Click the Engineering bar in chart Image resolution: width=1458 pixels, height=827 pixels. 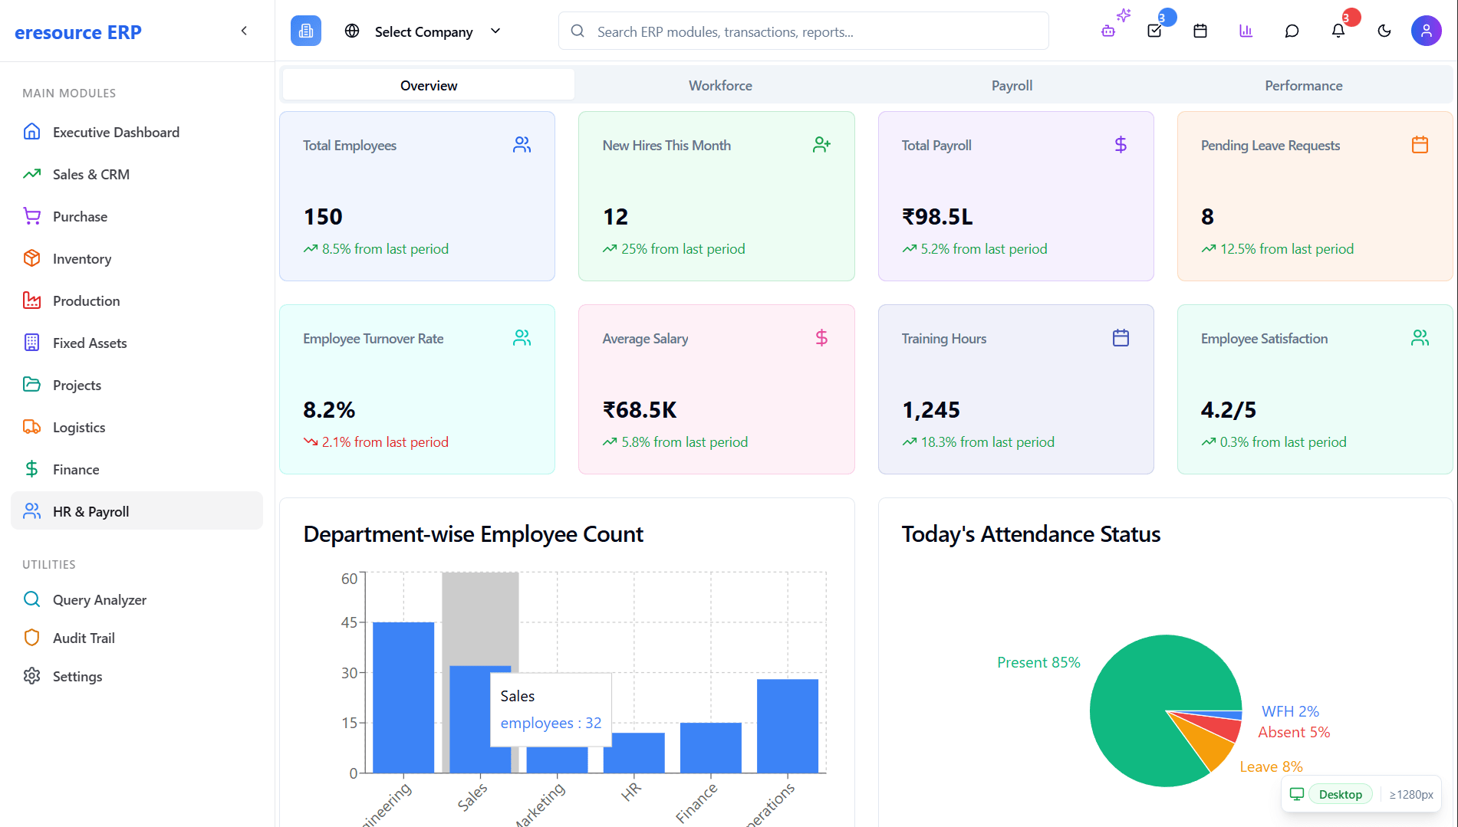[403, 697]
